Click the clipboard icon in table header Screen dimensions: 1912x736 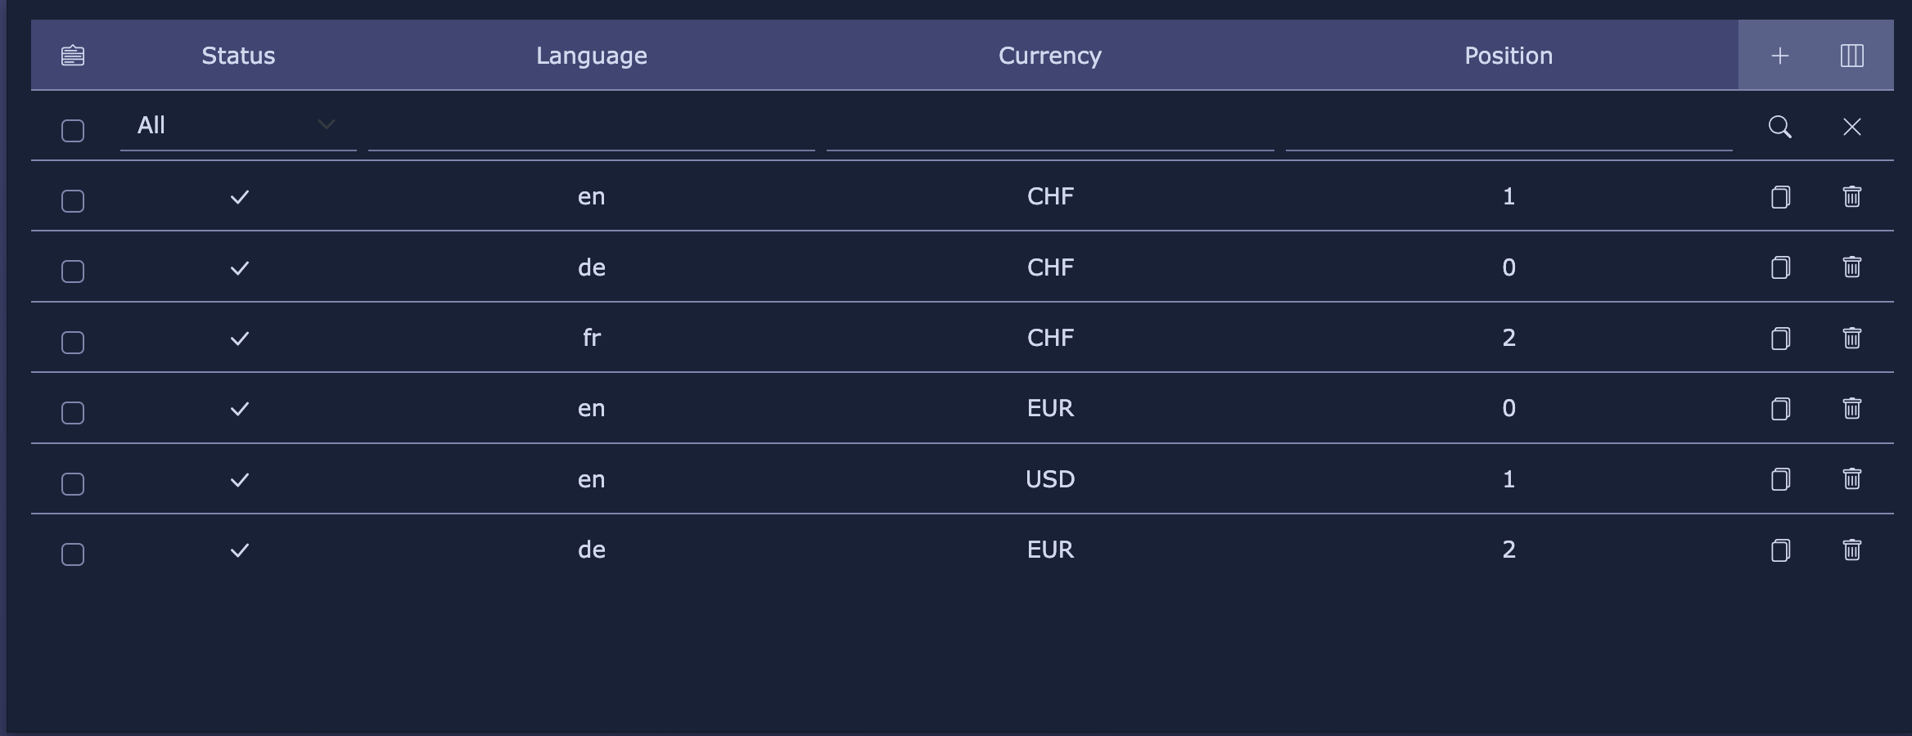(73, 56)
